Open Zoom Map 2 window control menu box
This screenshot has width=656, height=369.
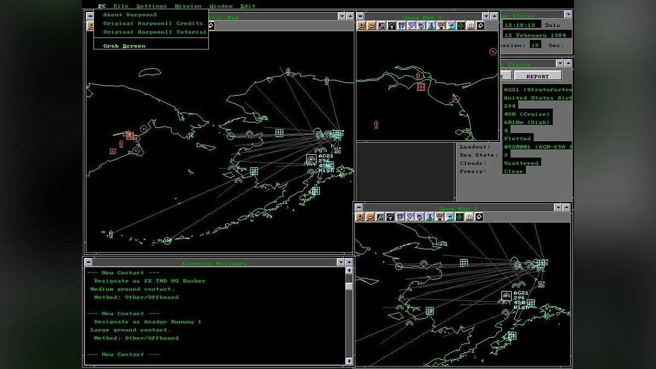coord(360,16)
